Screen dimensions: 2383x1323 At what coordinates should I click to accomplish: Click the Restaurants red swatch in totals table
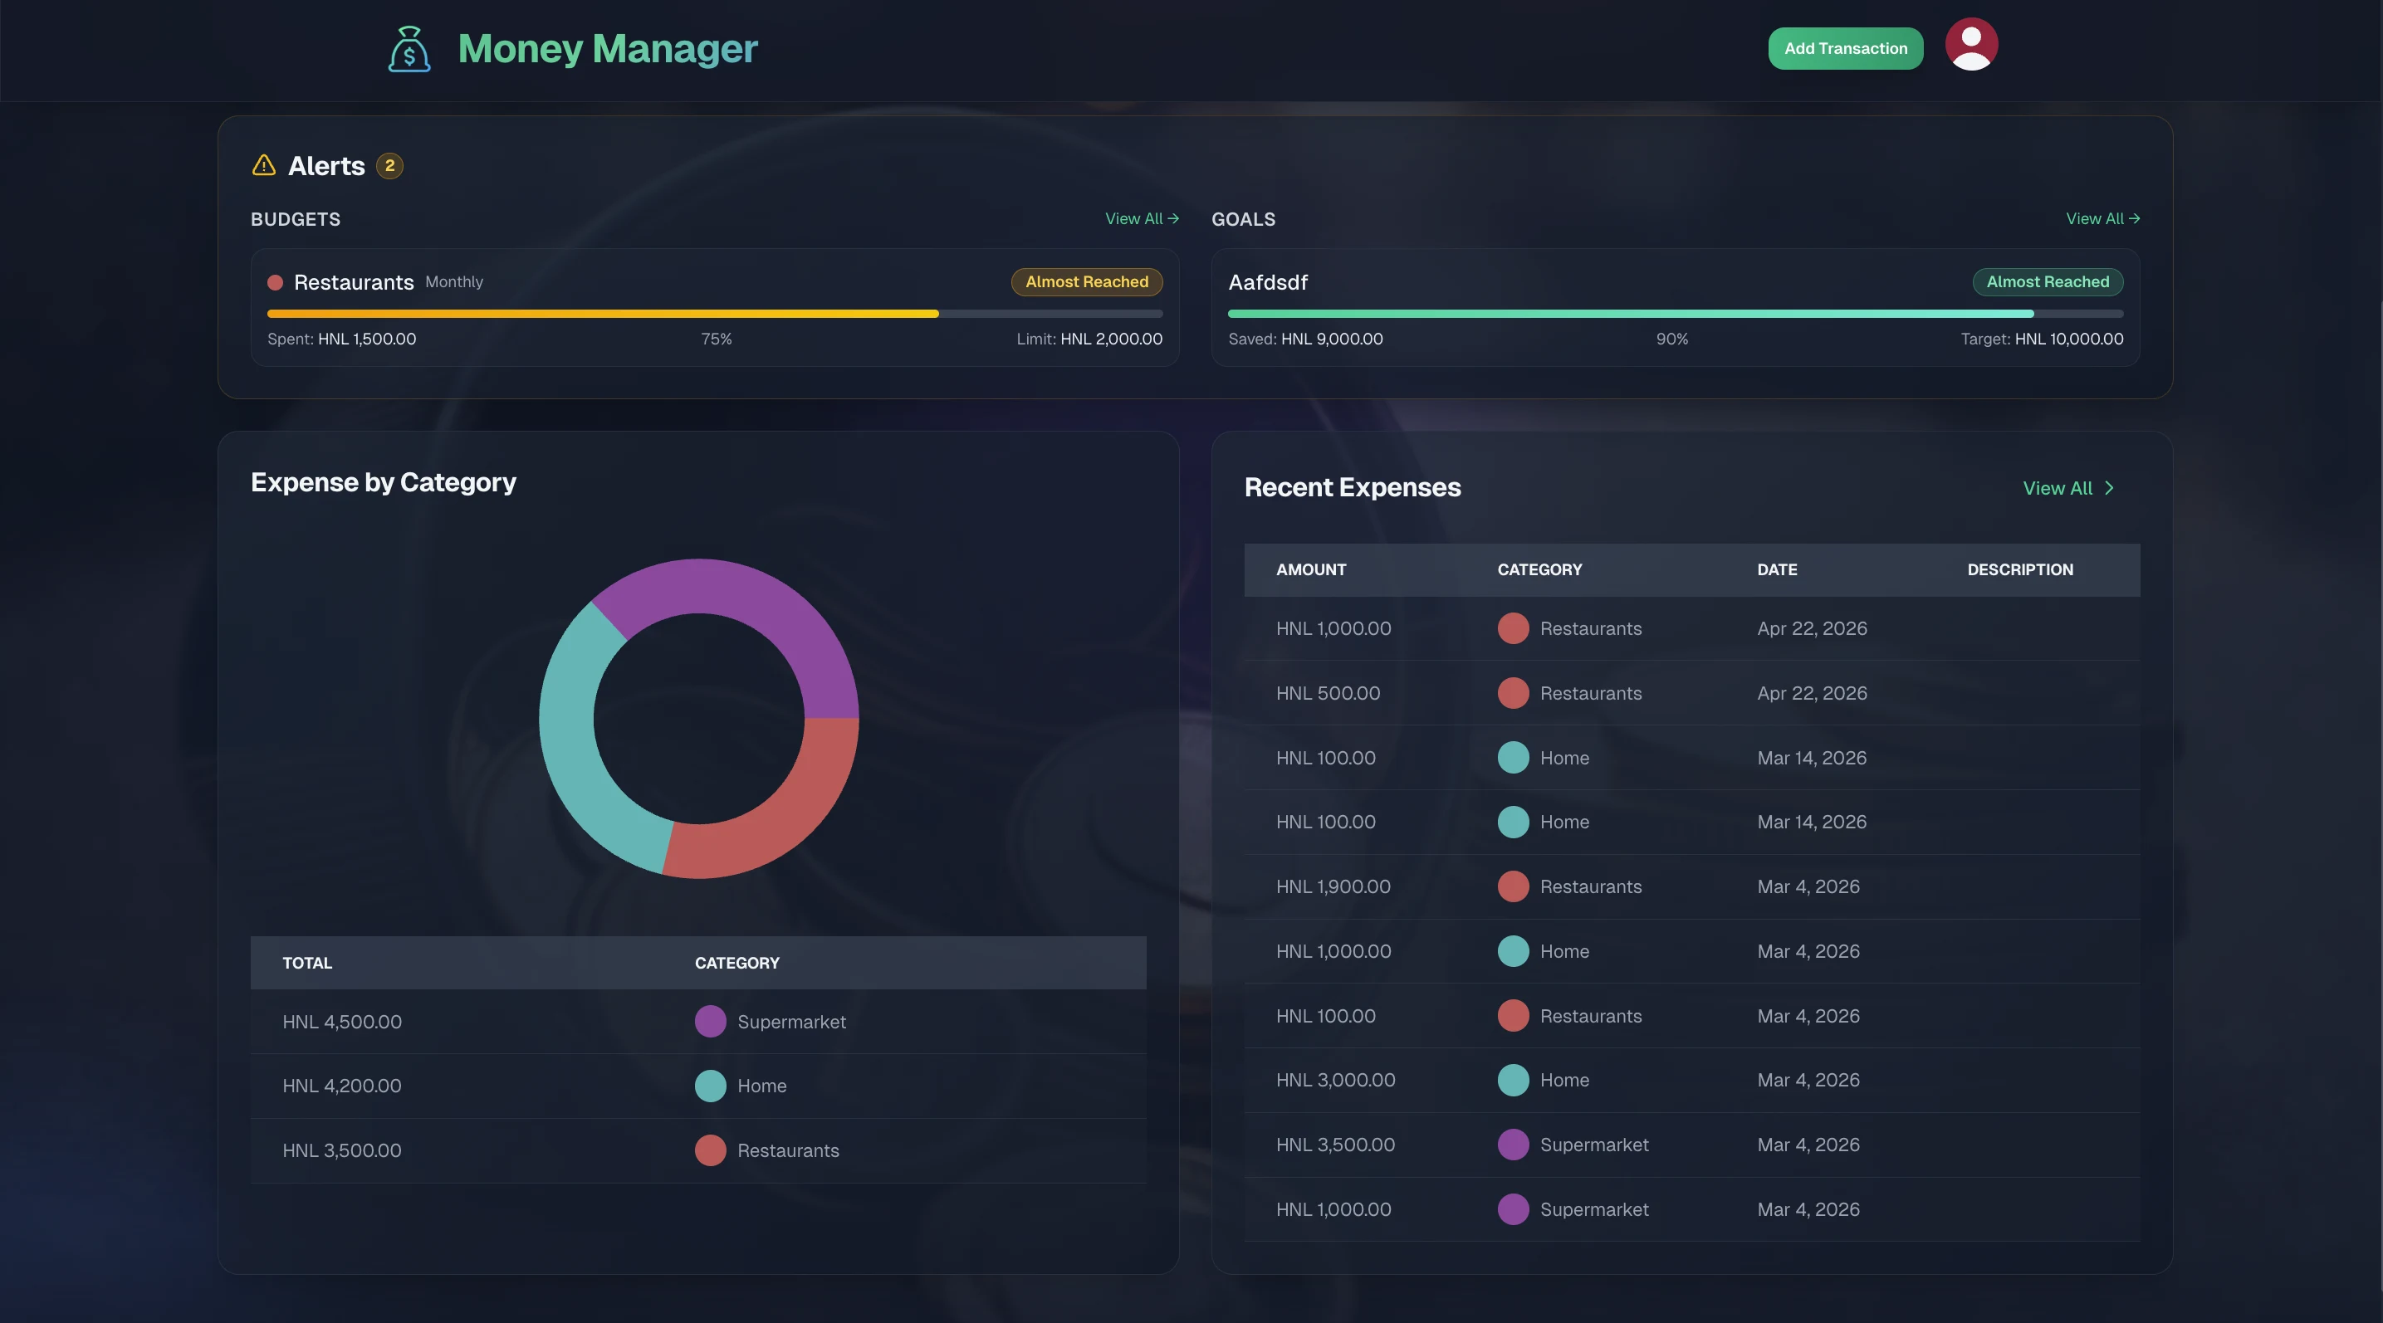pyautogui.click(x=711, y=1150)
